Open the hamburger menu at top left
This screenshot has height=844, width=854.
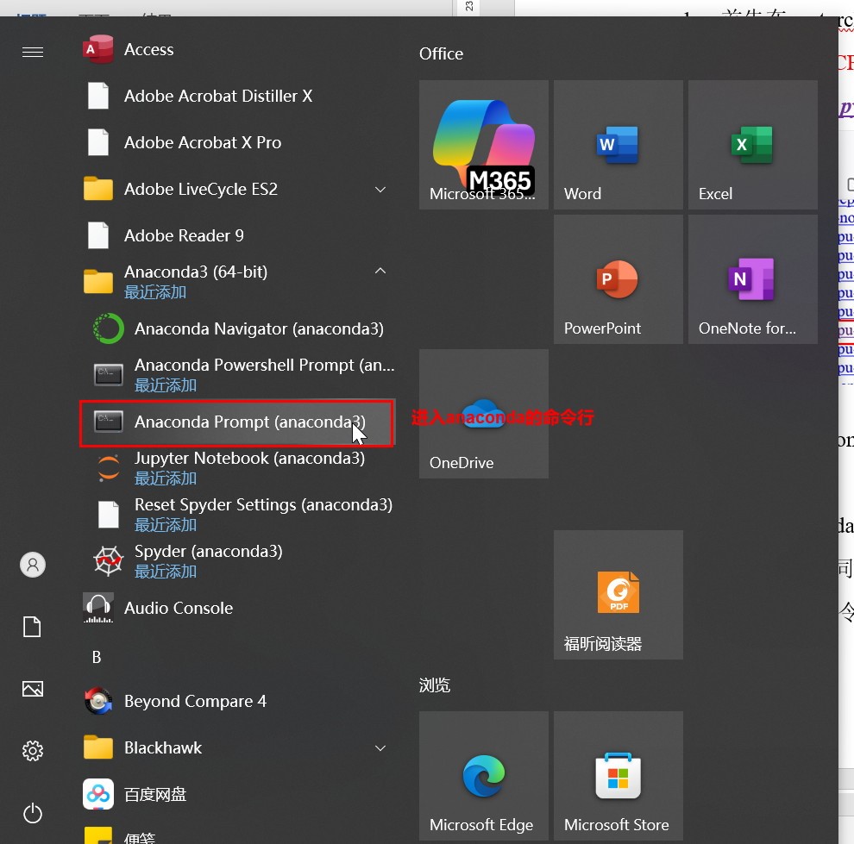[x=33, y=52]
